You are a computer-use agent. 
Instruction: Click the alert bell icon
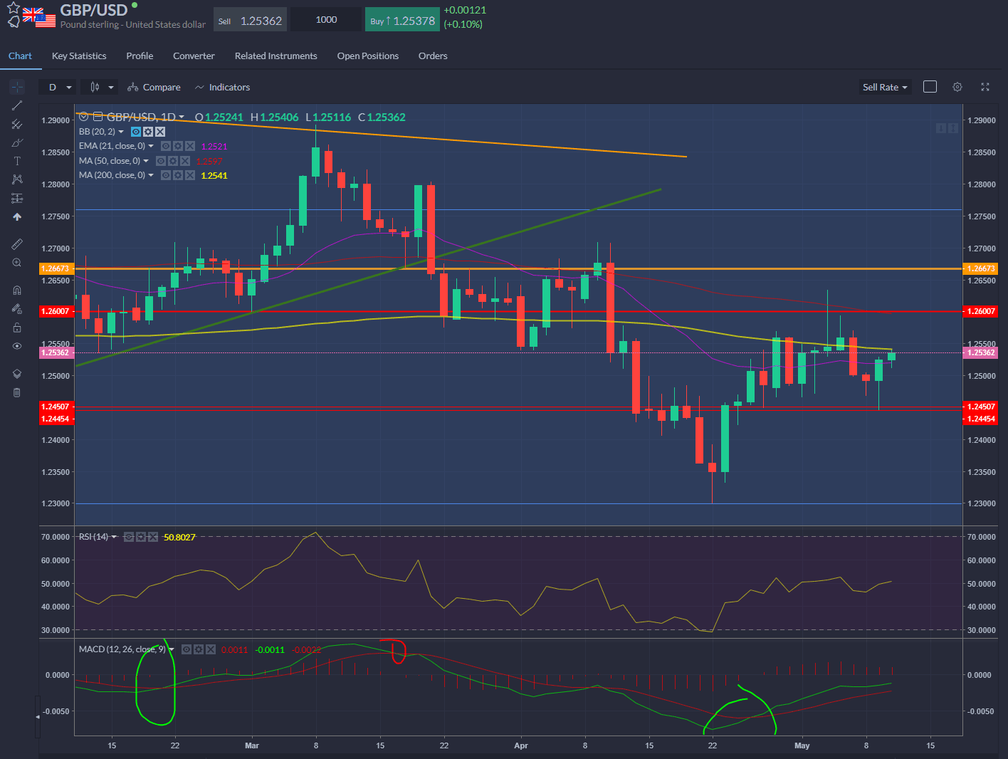tap(13, 22)
